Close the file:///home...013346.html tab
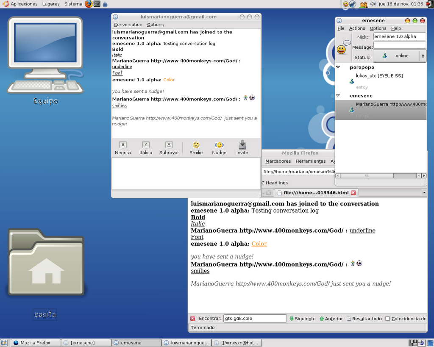434x347 pixels. [x=353, y=193]
